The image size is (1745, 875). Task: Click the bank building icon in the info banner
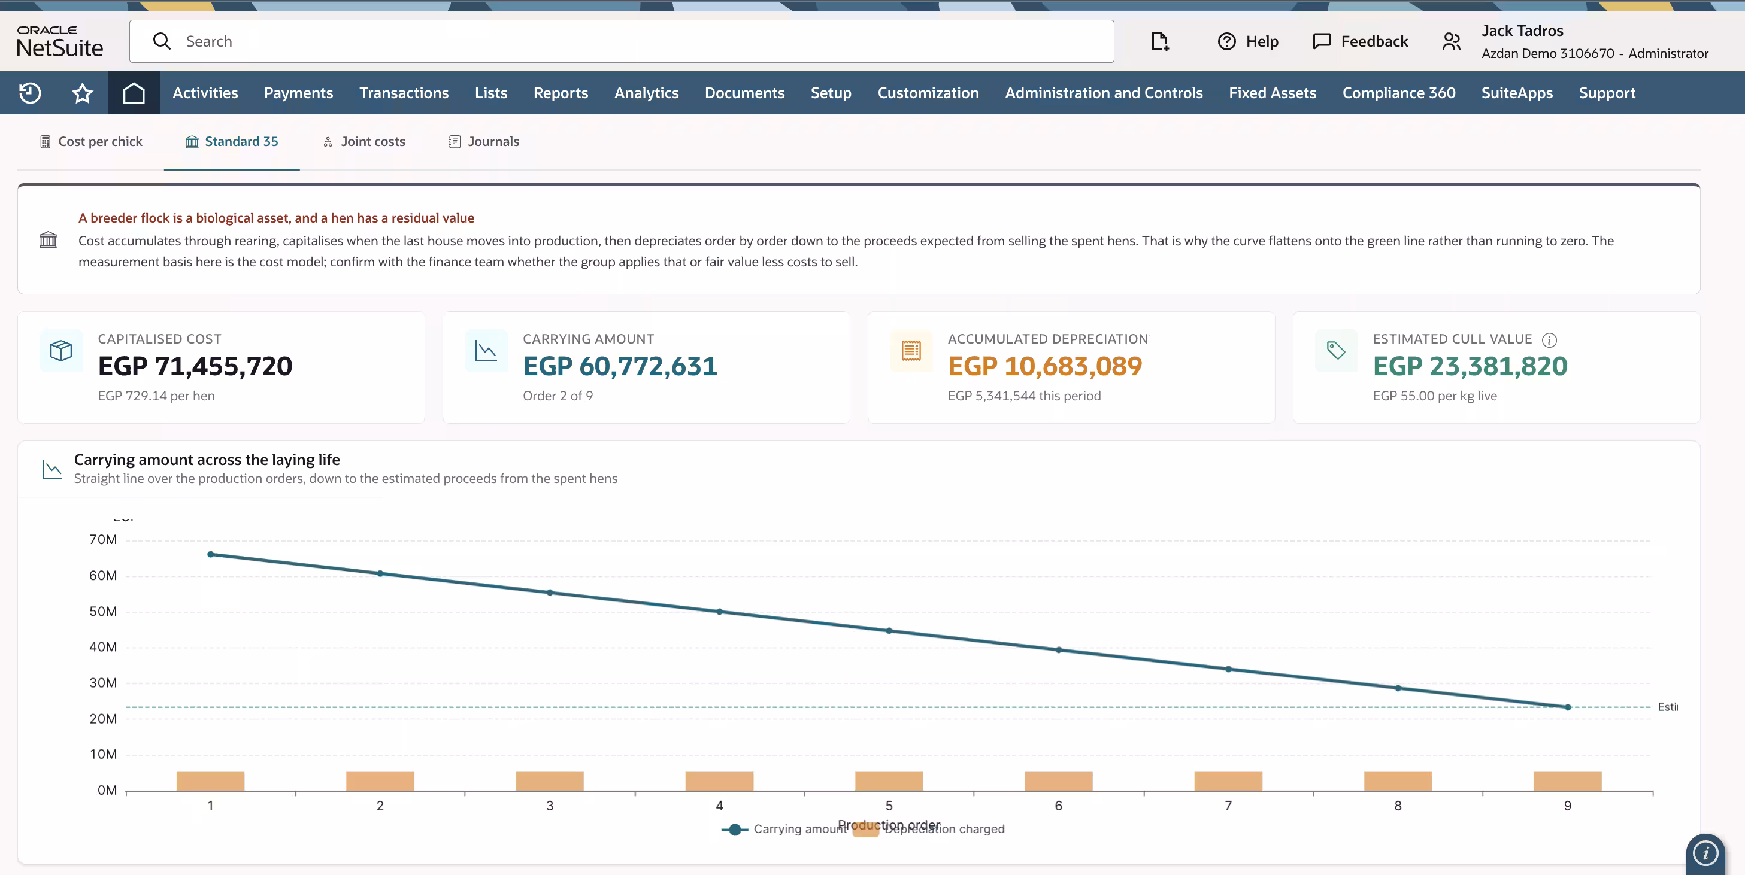pos(48,240)
